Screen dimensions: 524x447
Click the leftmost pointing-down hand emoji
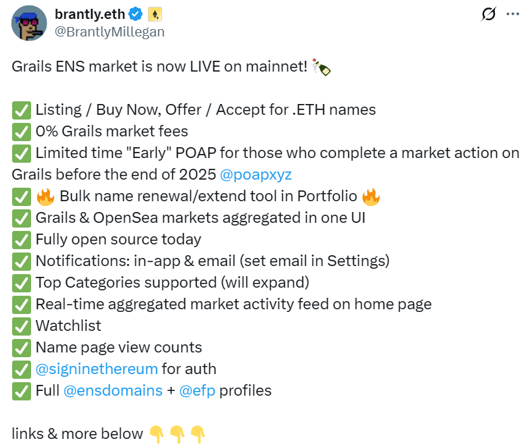157,433
